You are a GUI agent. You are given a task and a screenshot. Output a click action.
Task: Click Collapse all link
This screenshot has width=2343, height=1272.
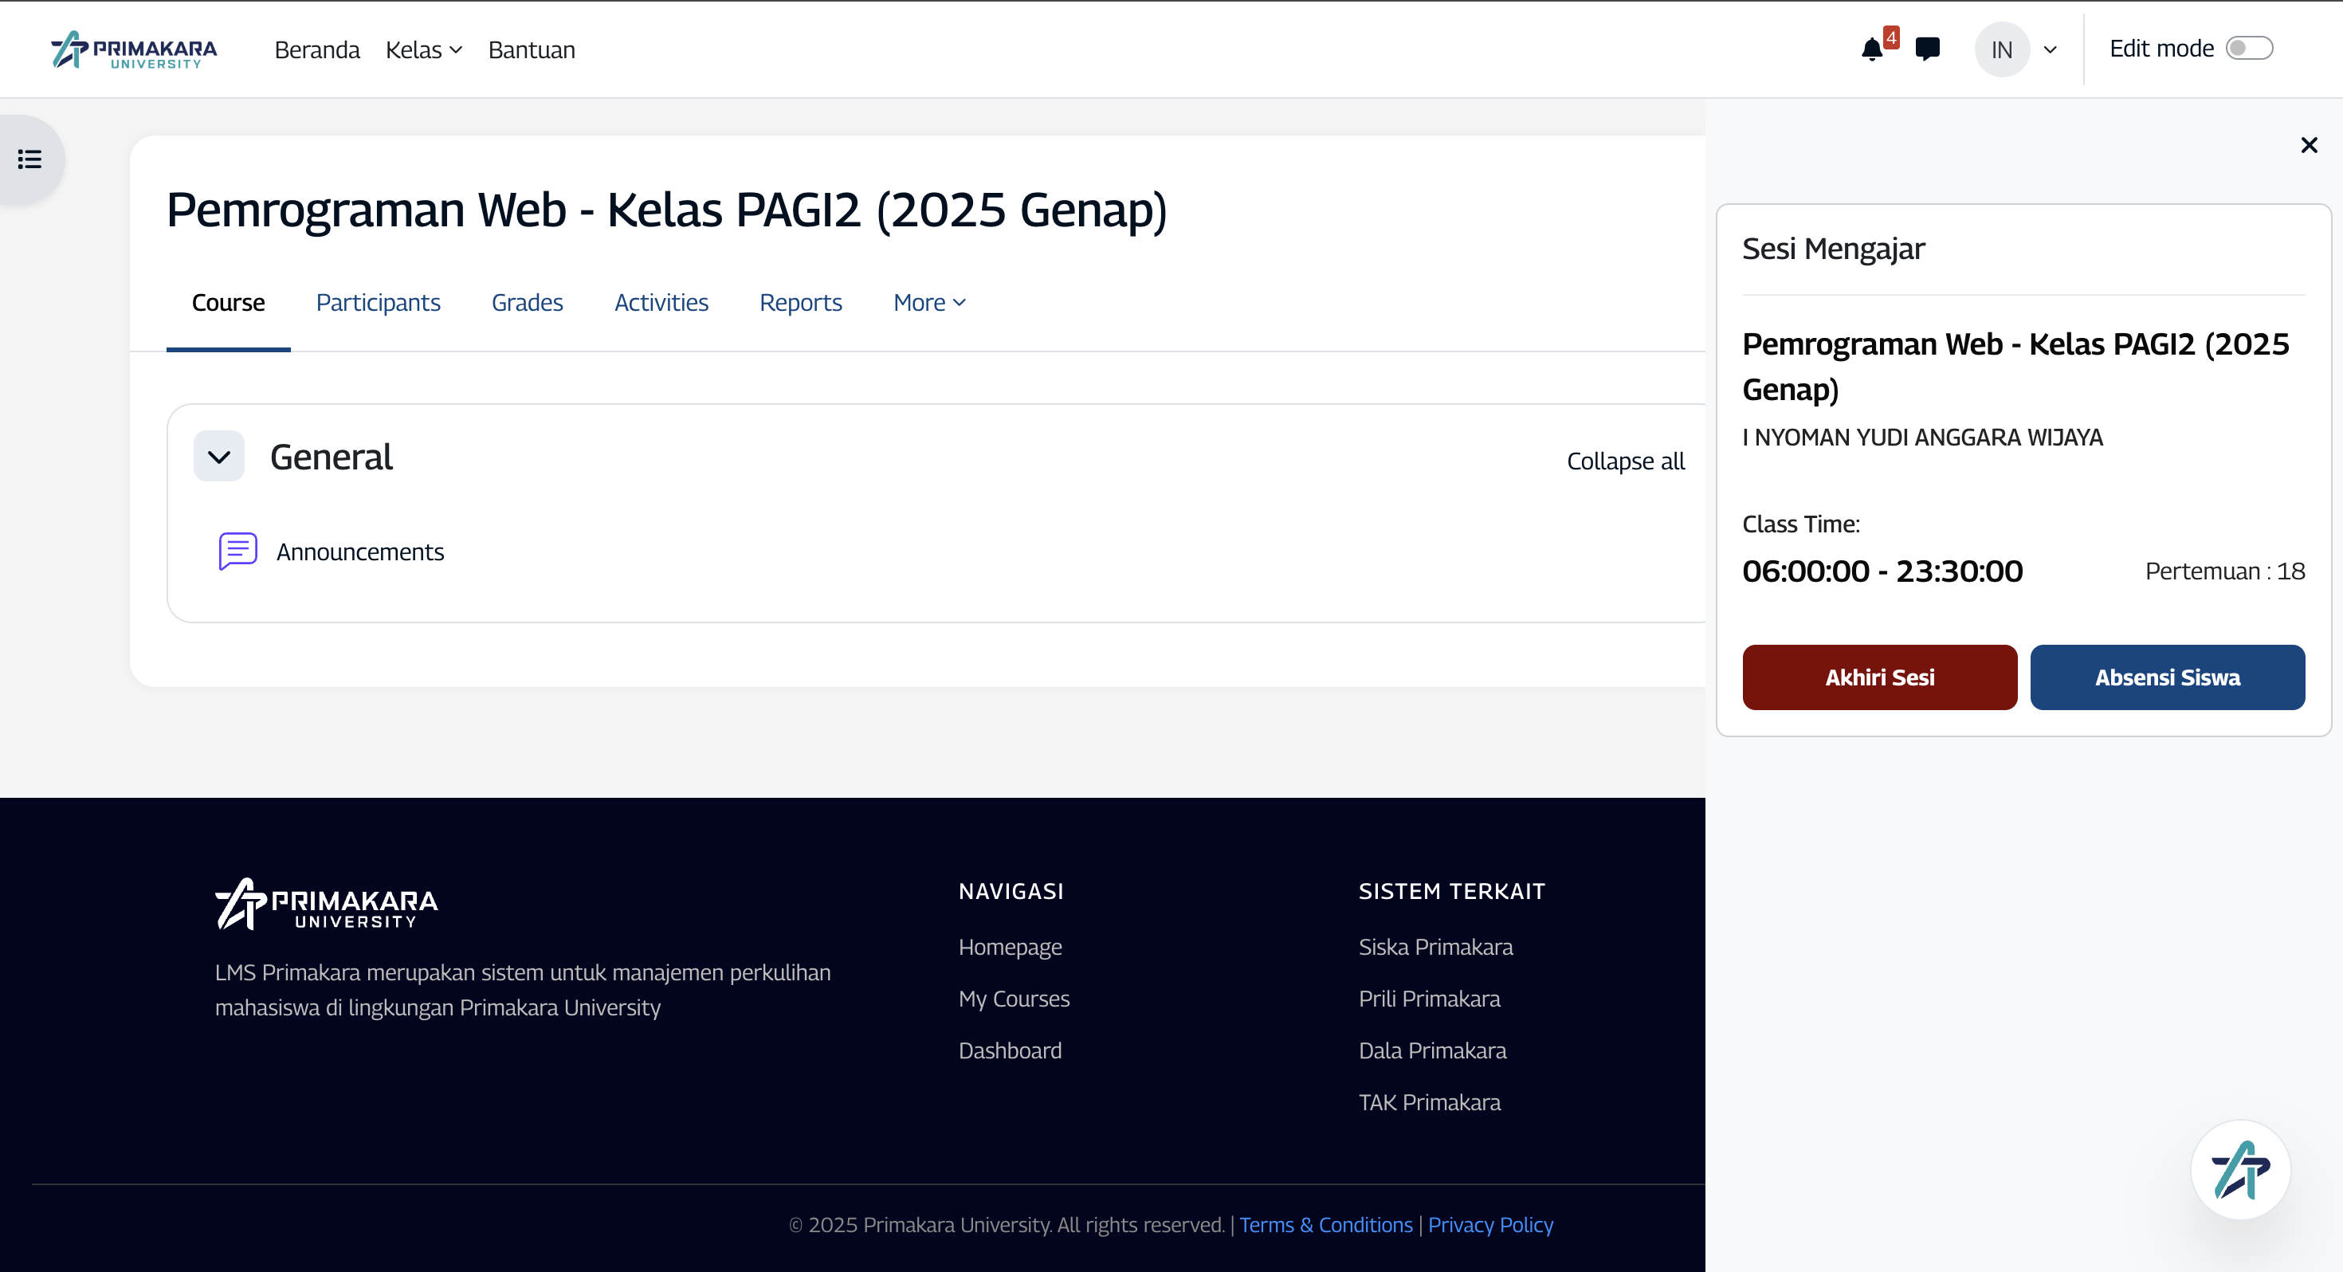tap(1626, 461)
